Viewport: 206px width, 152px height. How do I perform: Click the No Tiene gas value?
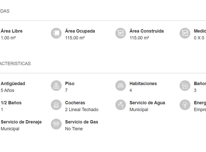point(74,129)
